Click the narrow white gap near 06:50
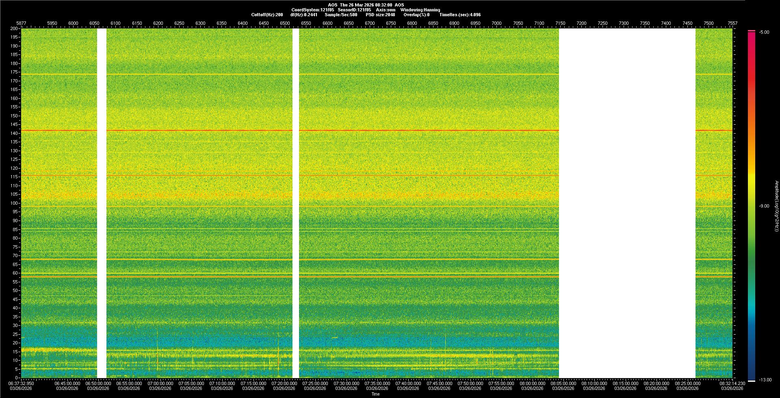The width and height of the screenshot is (780, 398). point(102,203)
